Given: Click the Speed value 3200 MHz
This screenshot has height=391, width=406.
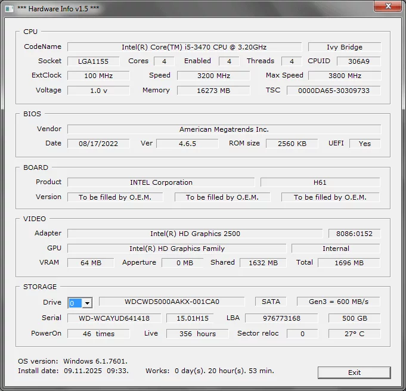Looking at the screenshot, I should pos(213,76).
